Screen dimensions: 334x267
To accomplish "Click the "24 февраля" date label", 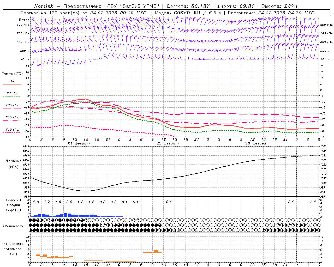I will [x=79, y=143].
